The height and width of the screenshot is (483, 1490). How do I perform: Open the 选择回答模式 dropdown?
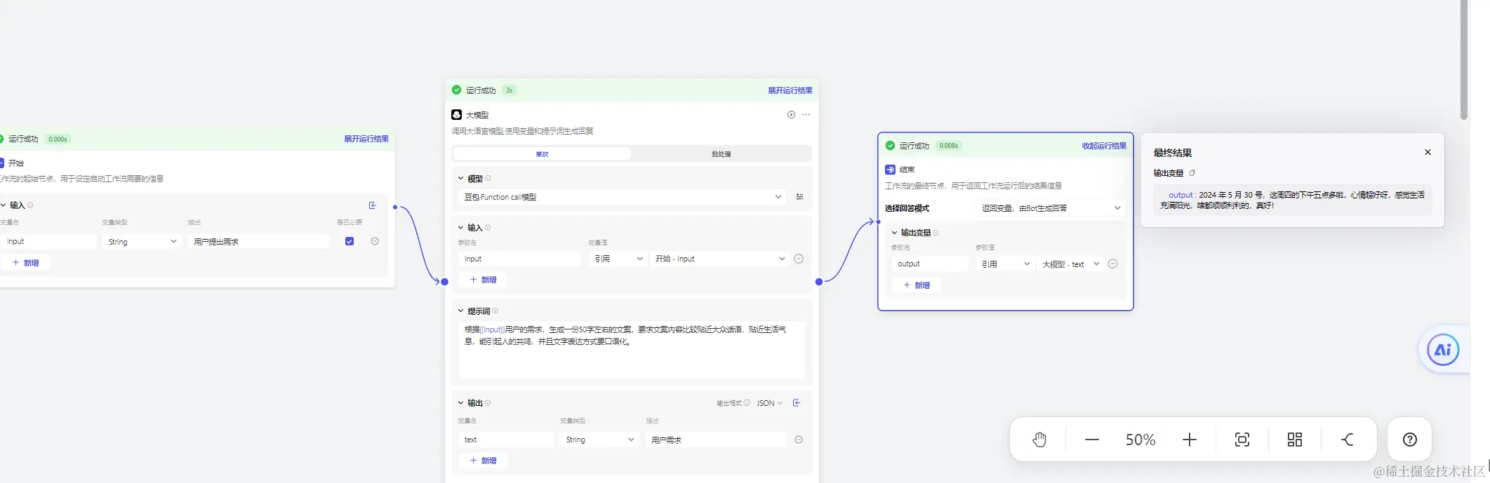coord(1051,208)
